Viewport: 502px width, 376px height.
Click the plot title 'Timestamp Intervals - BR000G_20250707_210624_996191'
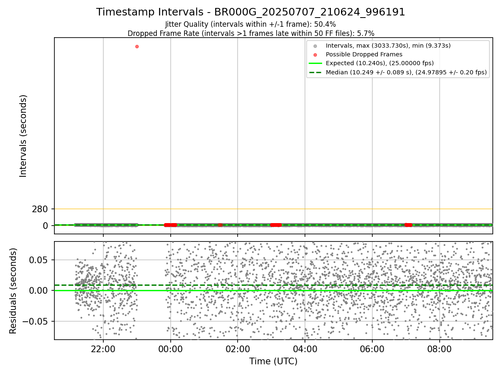[251, 12]
